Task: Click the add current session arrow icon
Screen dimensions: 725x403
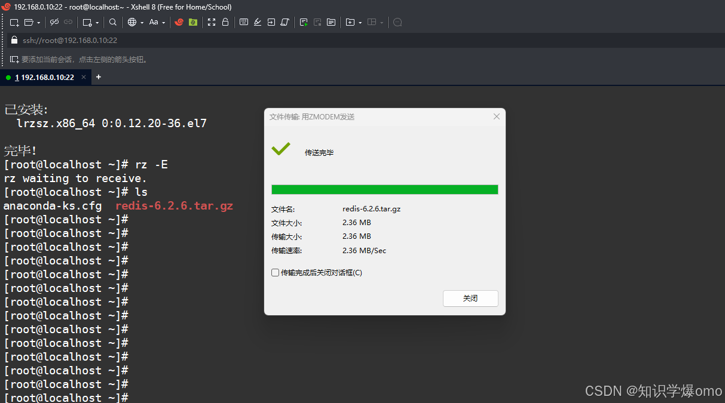Action: 14,59
